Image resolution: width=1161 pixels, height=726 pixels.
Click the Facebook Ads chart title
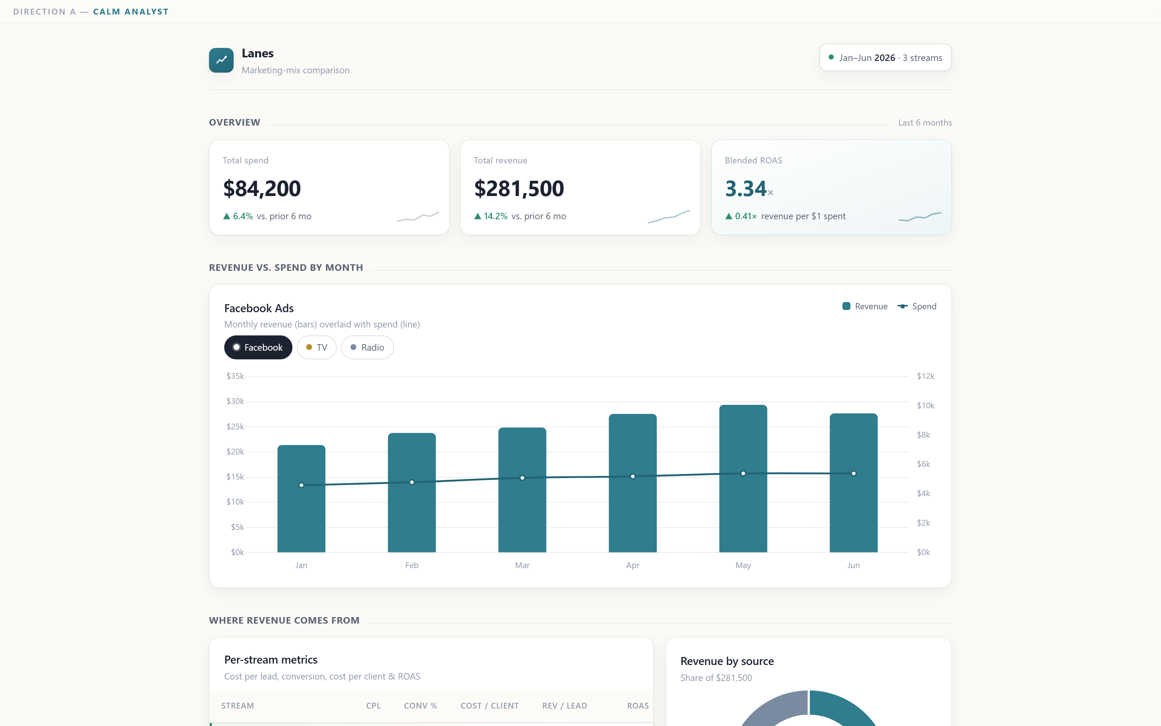[x=259, y=308]
